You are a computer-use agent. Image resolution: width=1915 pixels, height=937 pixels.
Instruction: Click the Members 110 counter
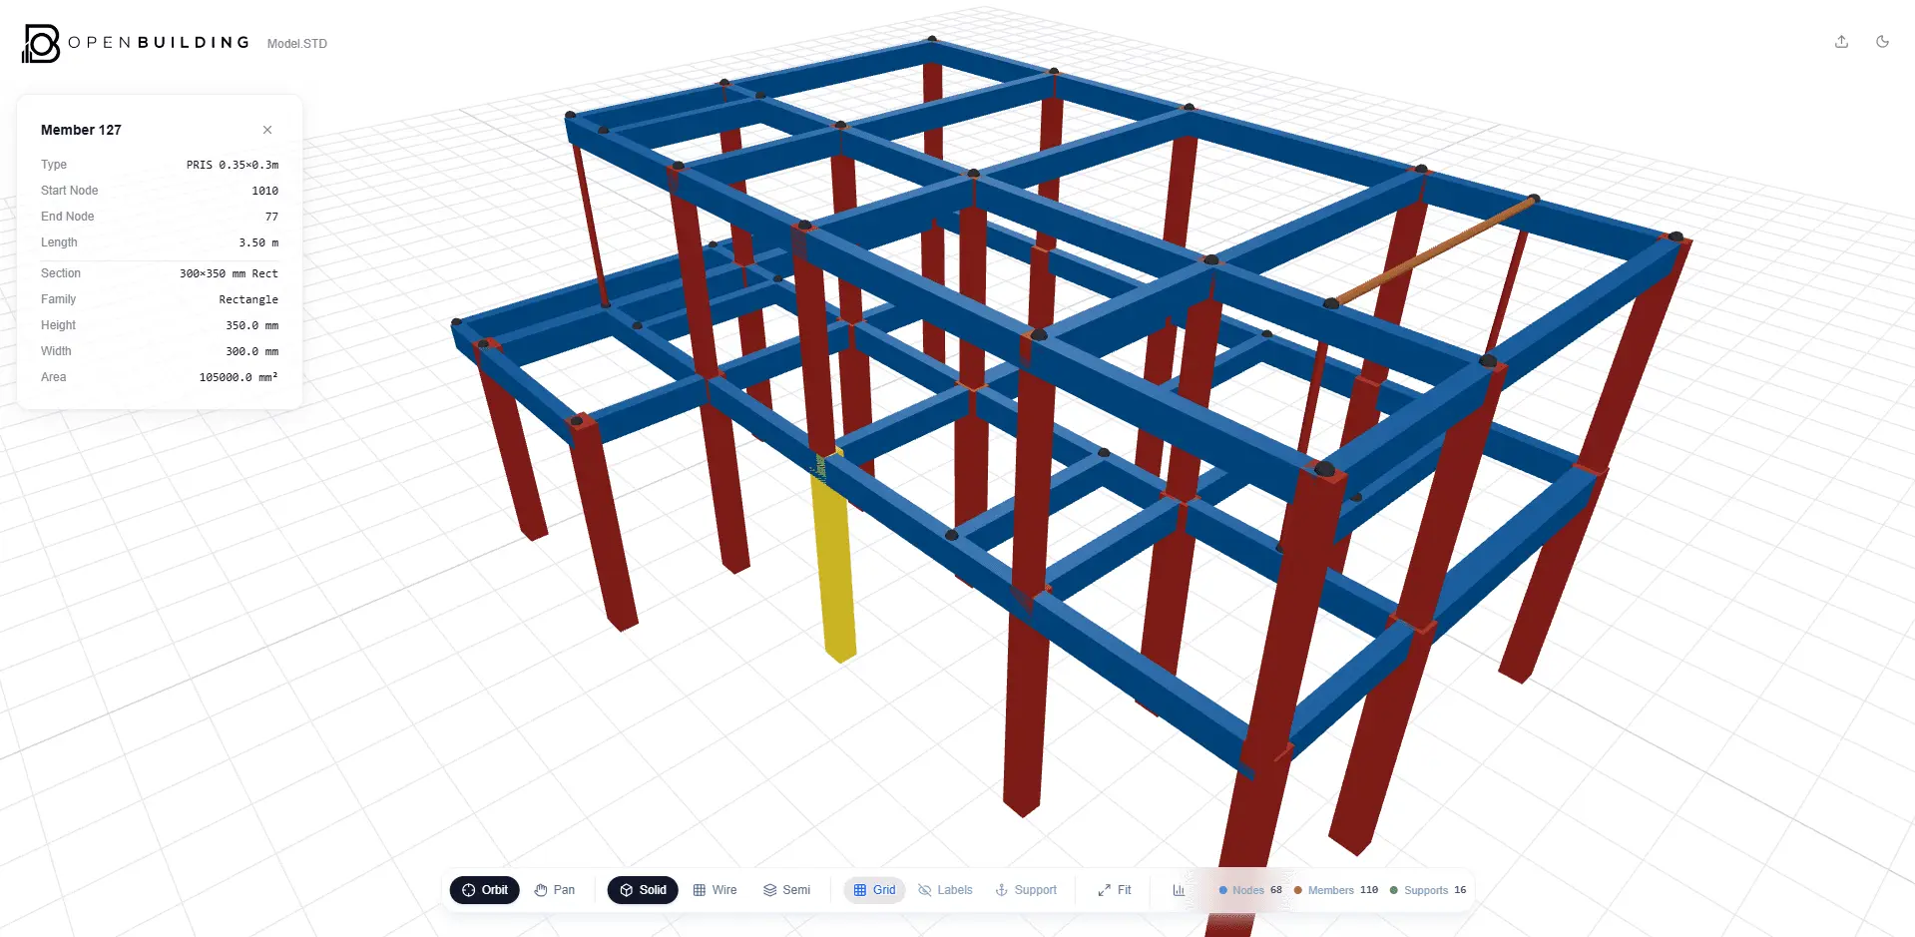(x=1336, y=890)
